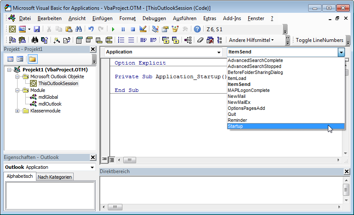This screenshot has height=215, width=354.
Task: Collapse the Projekt1 (VbaProject.OTM) node
Action: (9, 70)
